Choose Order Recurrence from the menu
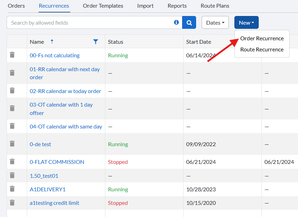 tap(262, 38)
